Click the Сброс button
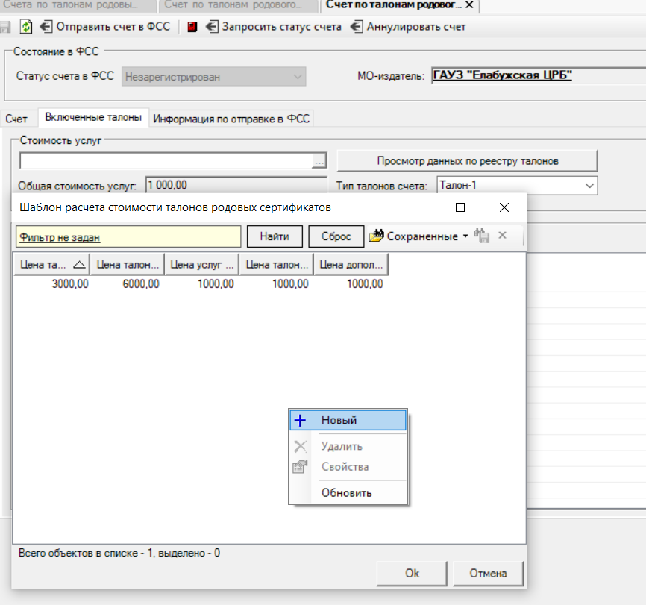 336,236
